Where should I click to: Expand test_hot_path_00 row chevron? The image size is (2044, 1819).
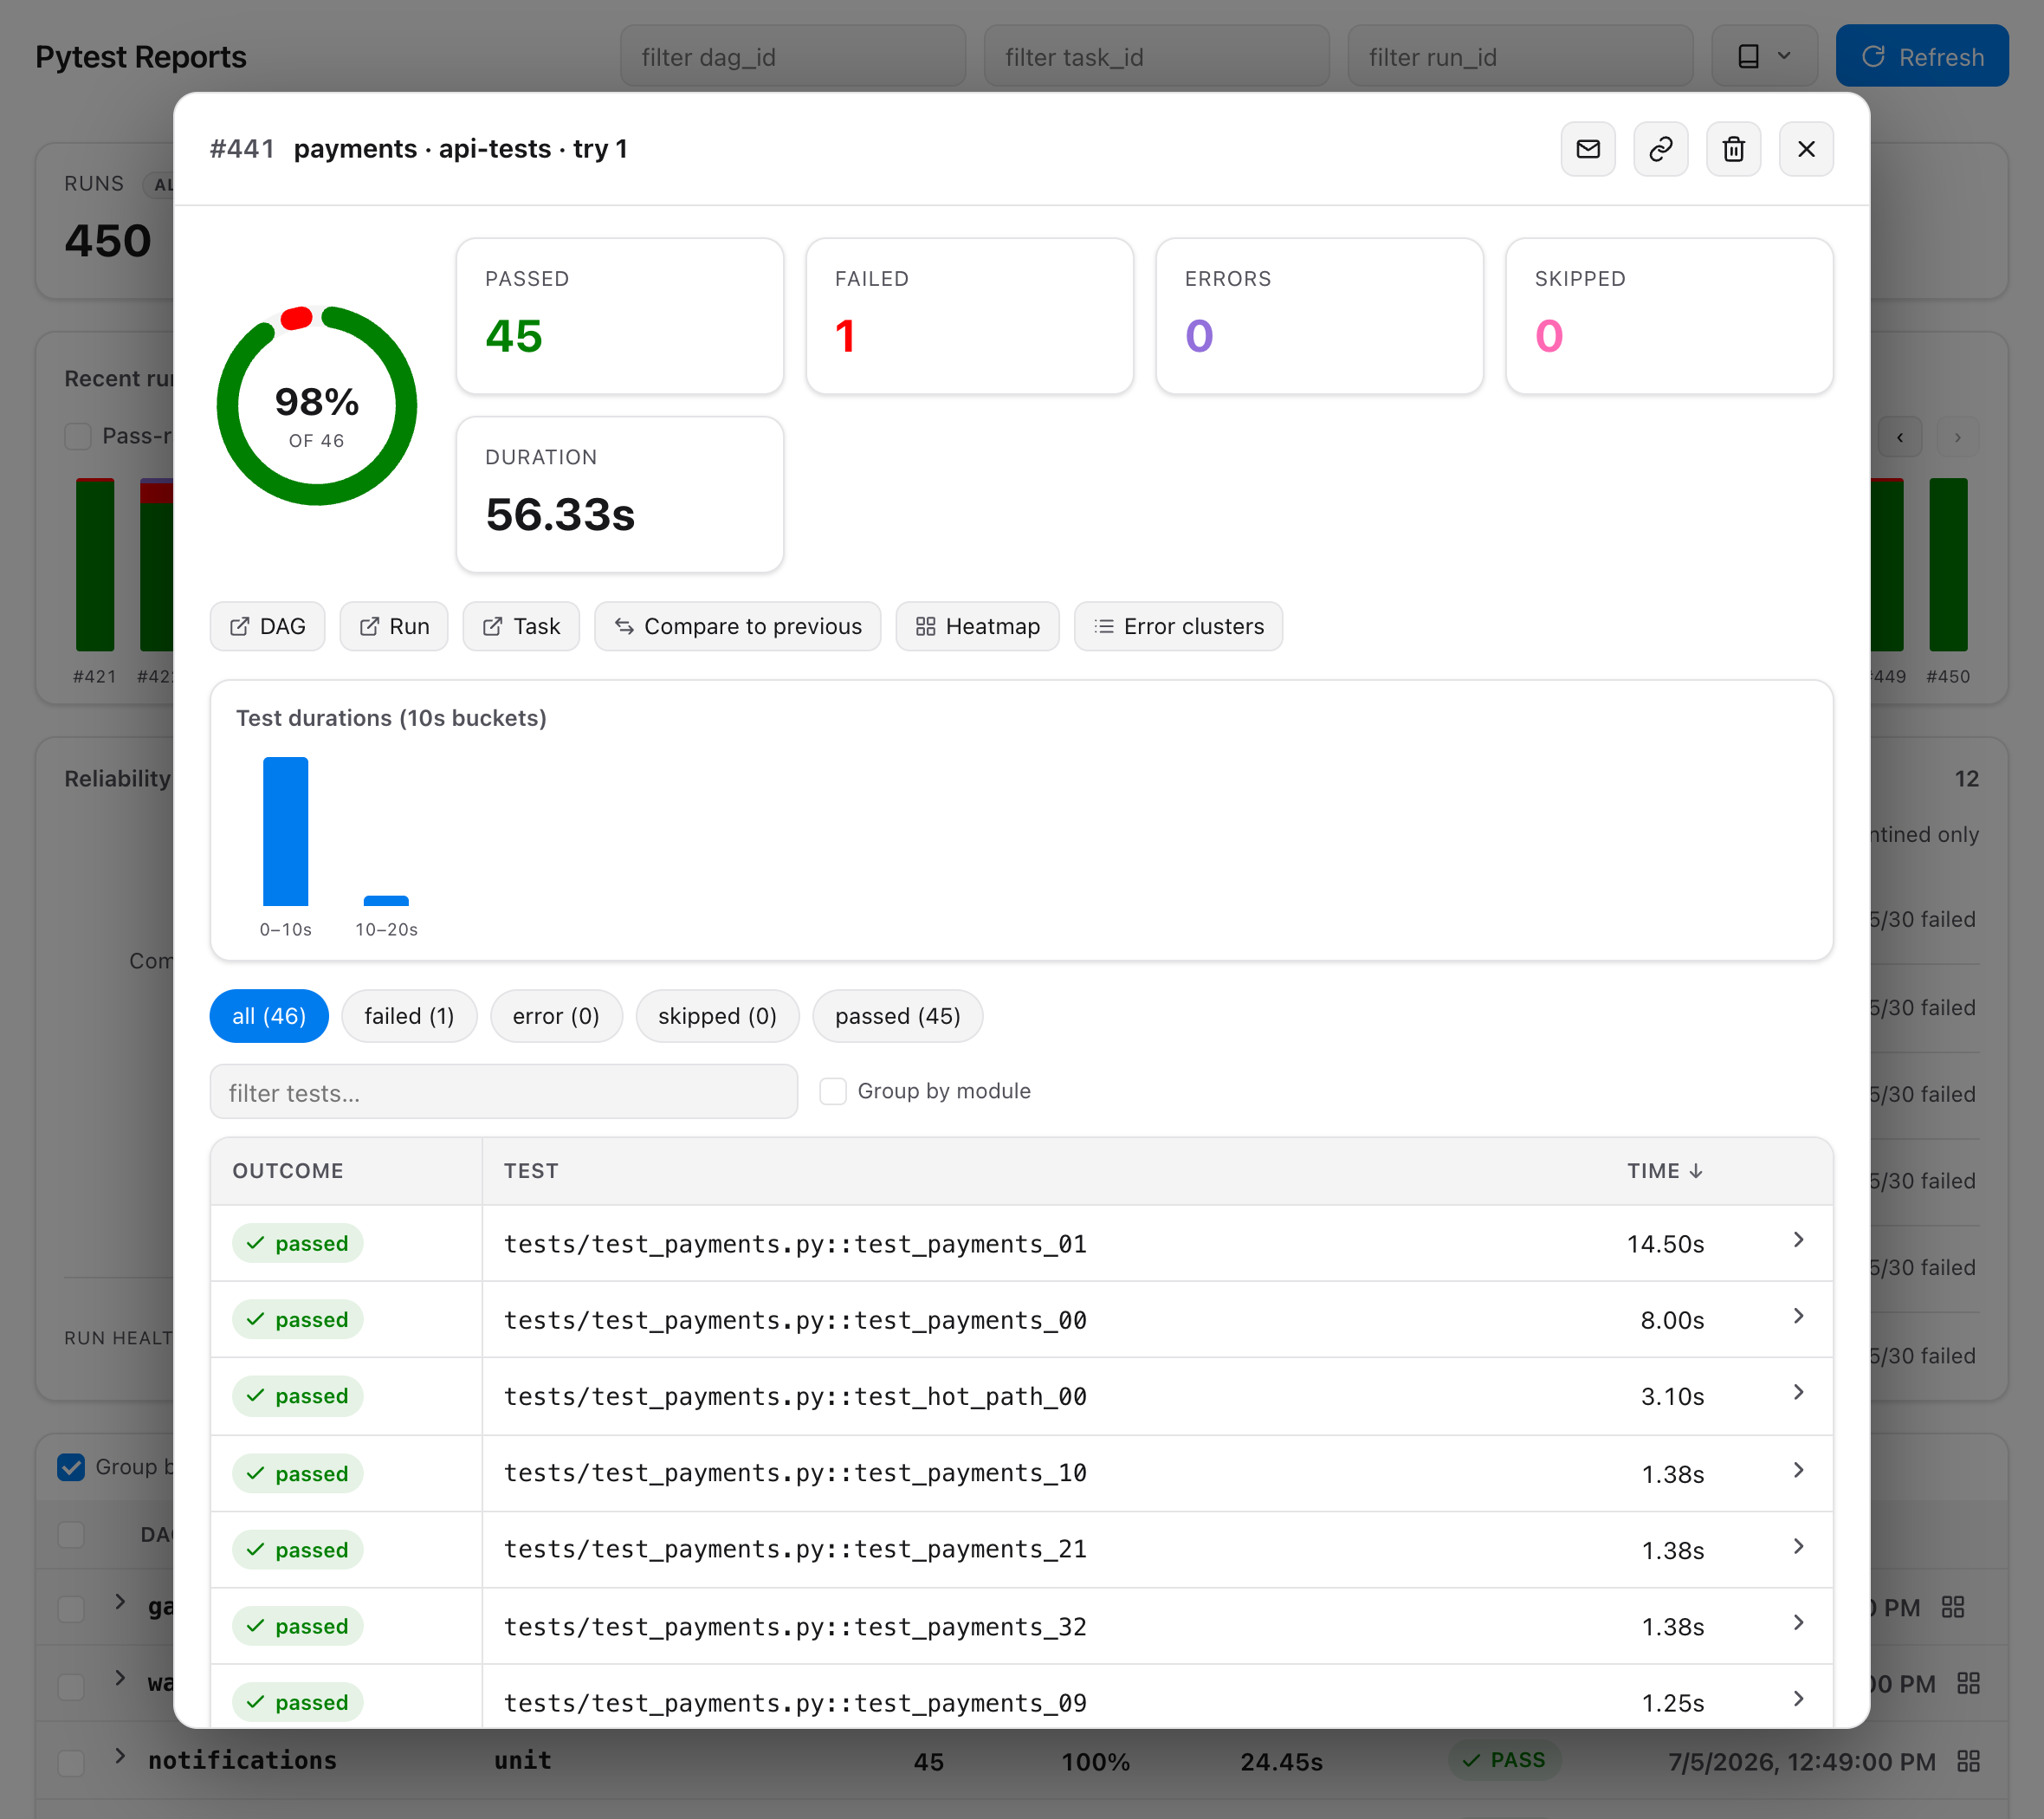click(x=1798, y=1392)
